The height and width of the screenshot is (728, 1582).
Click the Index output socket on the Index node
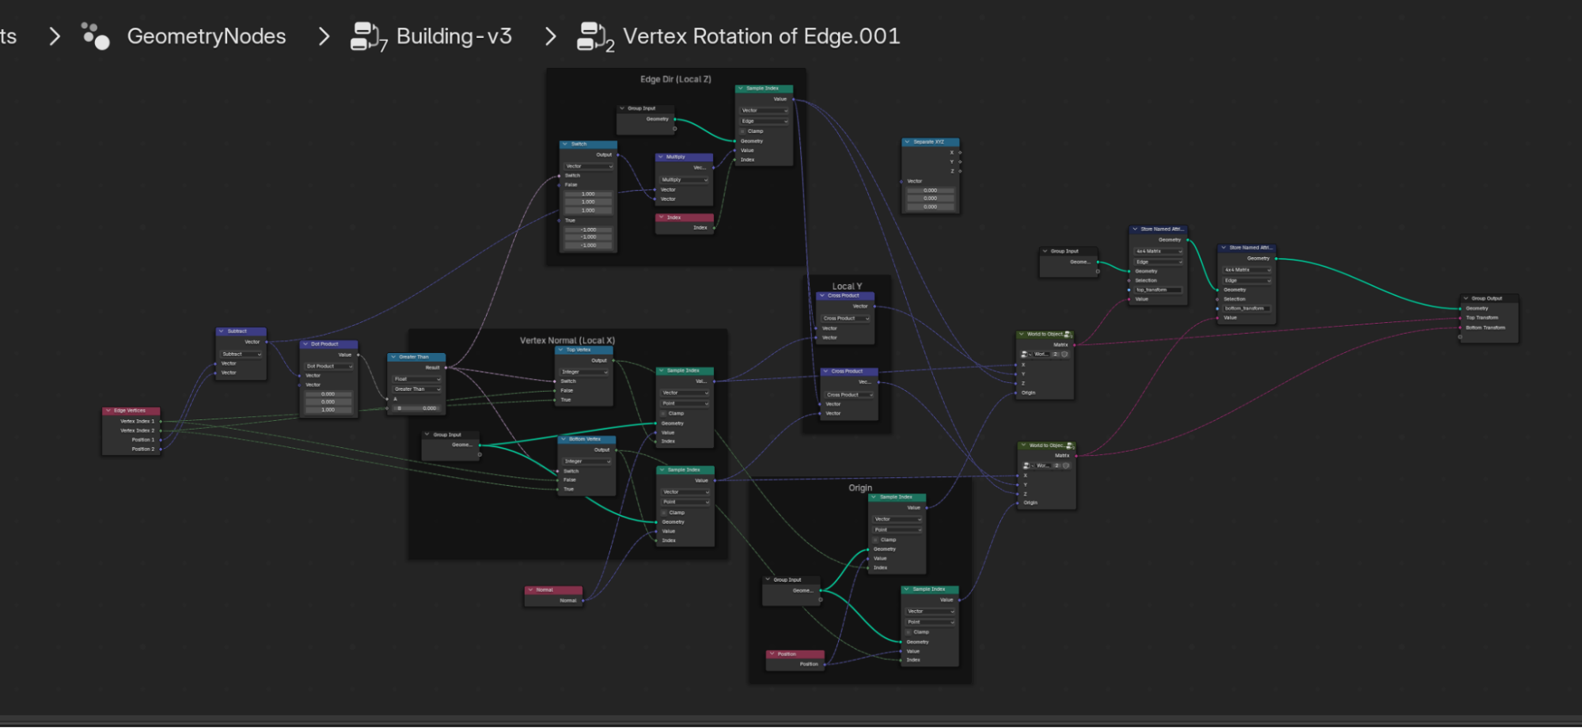coord(714,228)
